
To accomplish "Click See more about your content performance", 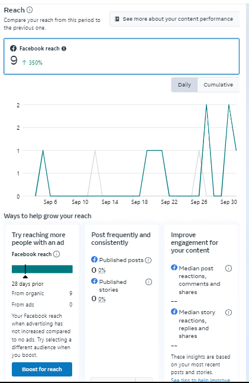I will pos(174,19).
